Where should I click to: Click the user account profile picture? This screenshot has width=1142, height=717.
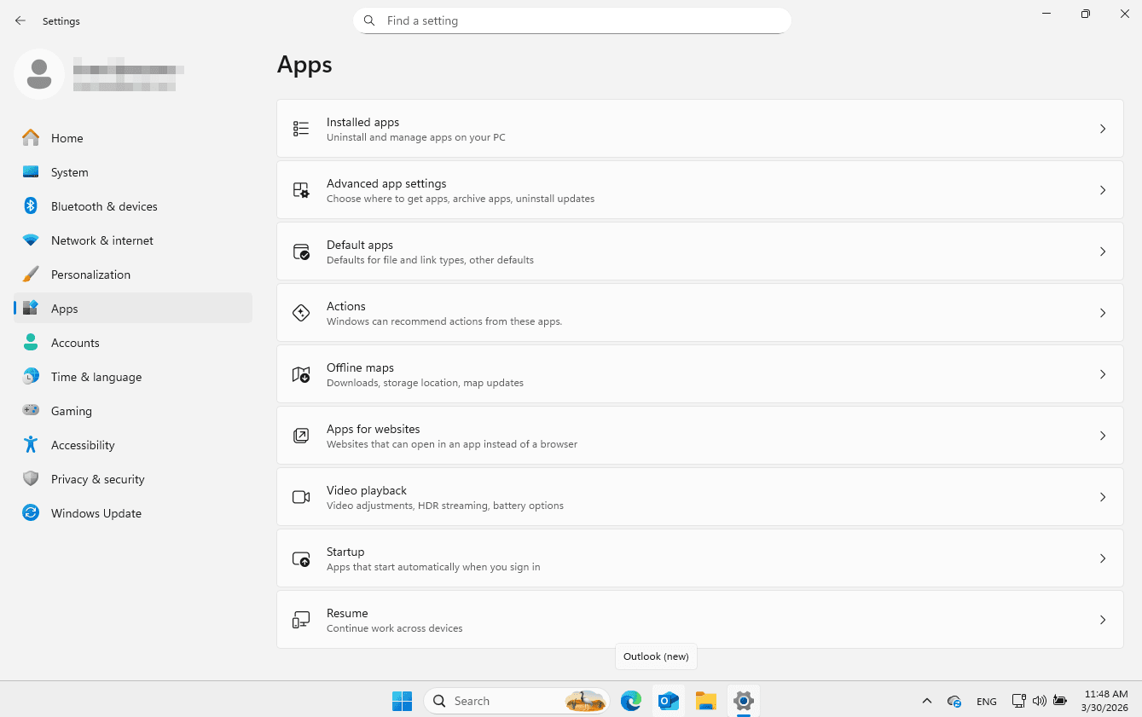click(x=39, y=74)
